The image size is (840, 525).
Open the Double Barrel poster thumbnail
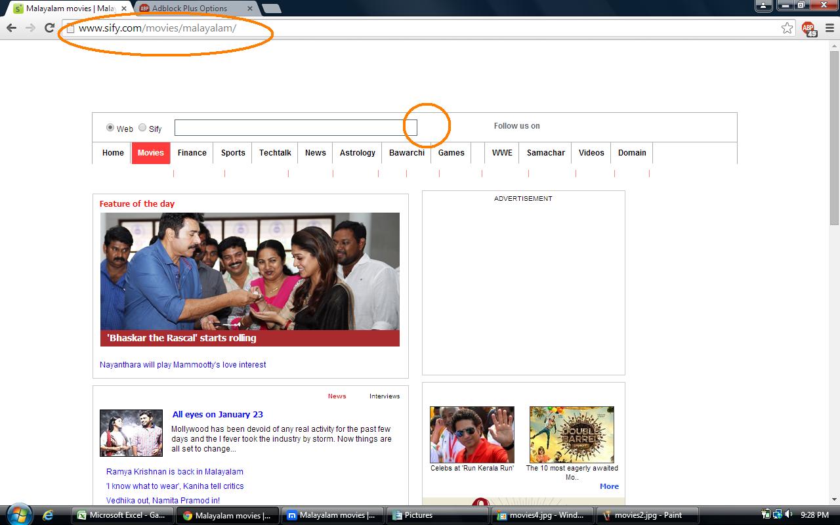pos(572,434)
